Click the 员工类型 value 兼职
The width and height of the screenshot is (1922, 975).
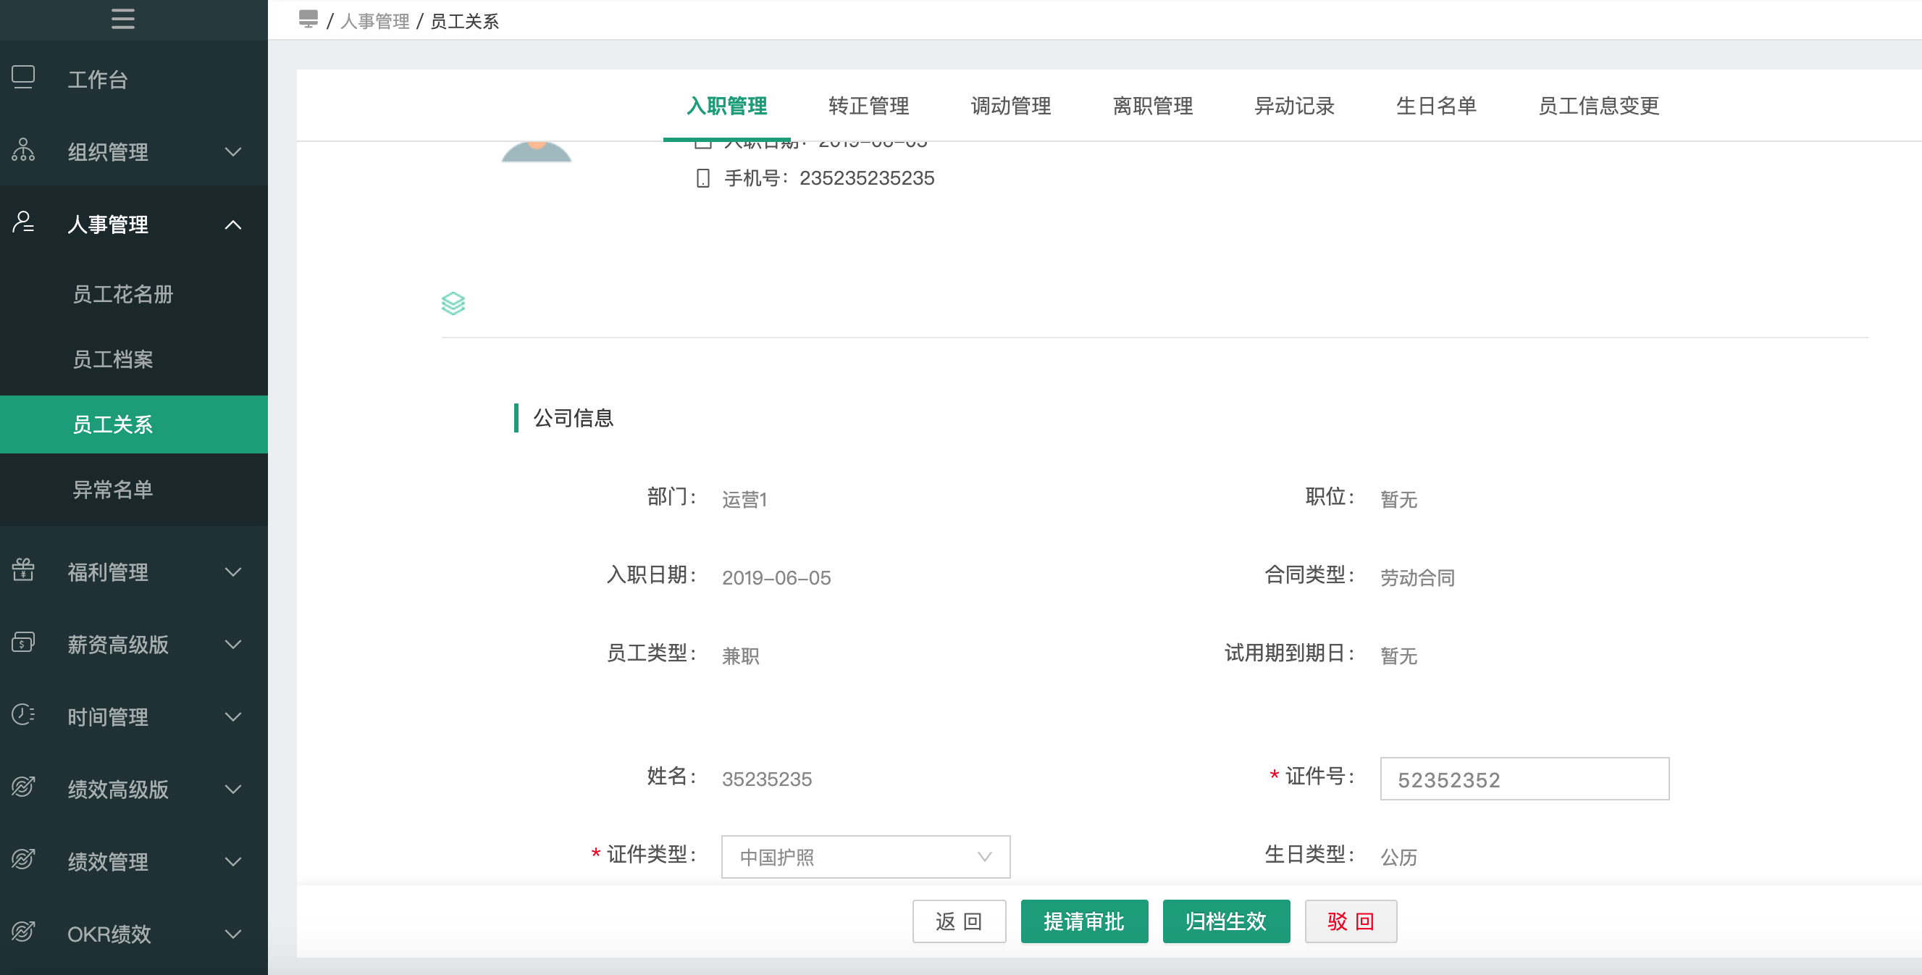(740, 656)
